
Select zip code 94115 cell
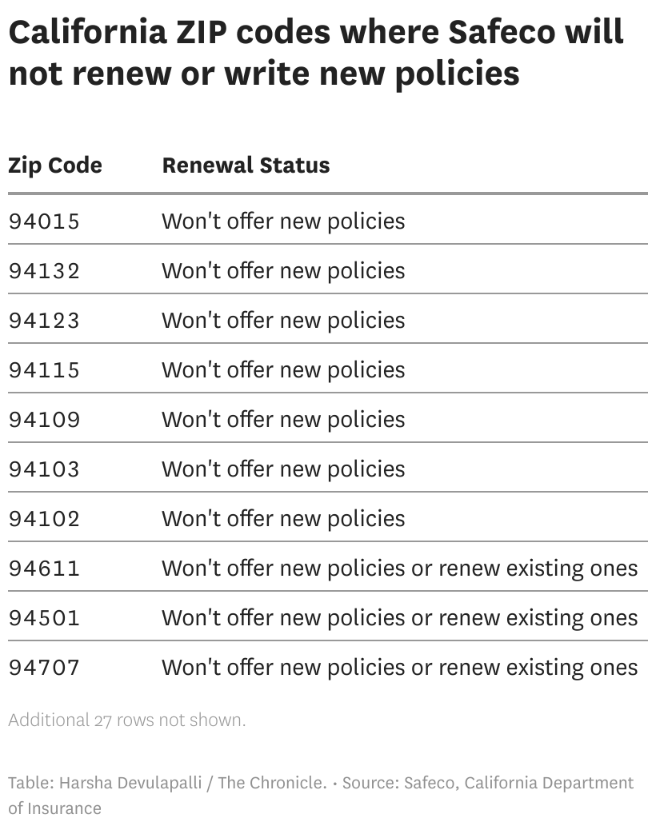pyautogui.click(x=45, y=369)
